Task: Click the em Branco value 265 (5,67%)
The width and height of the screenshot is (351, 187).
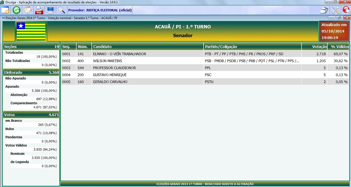Action: click(47, 125)
